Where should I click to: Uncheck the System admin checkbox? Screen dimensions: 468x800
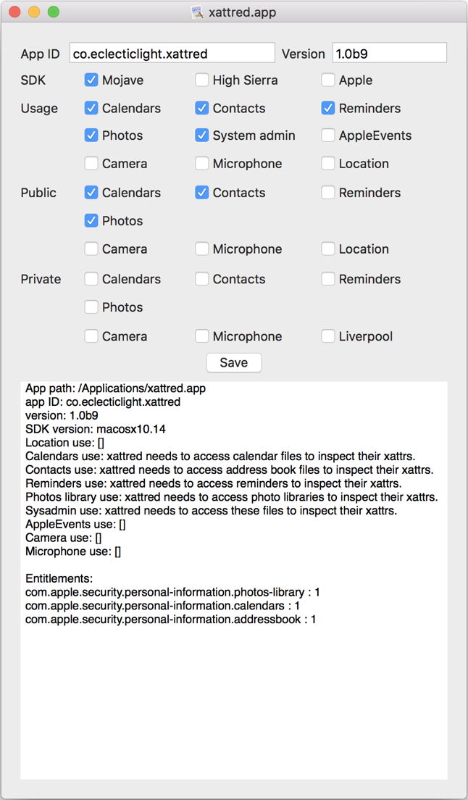202,136
